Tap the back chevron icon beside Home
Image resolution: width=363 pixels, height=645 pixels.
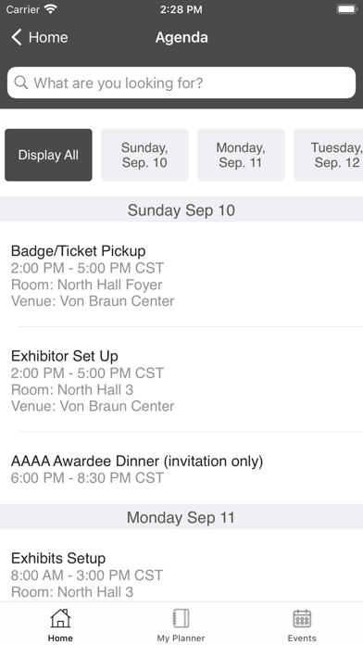point(17,37)
